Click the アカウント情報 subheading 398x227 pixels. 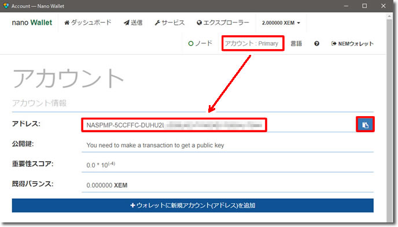click(x=39, y=103)
